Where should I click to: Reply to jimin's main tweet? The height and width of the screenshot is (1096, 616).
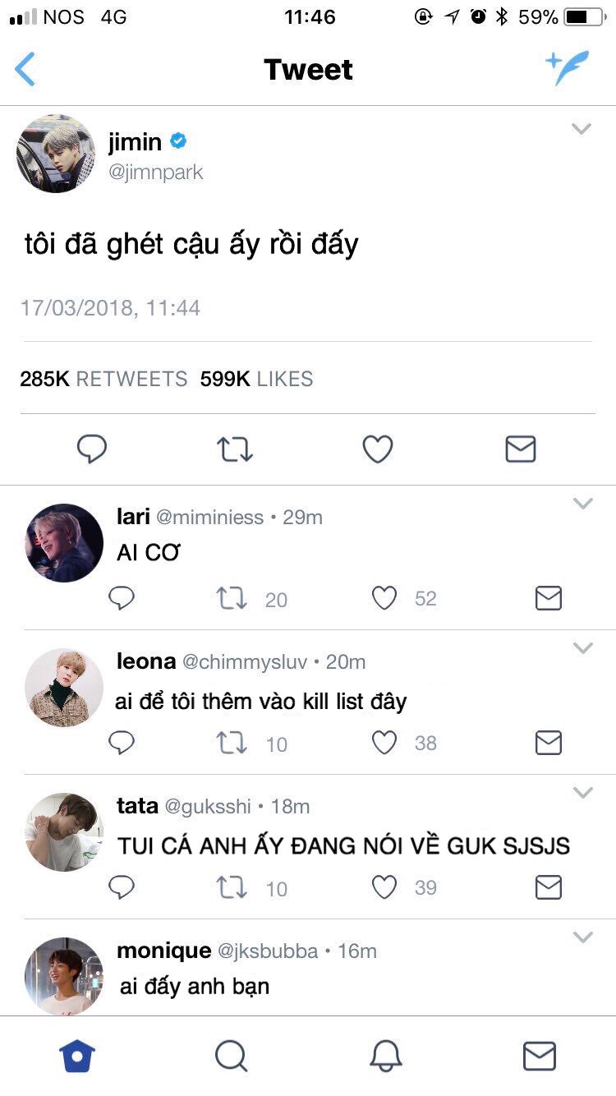click(92, 449)
